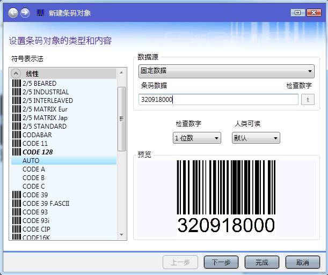Viewport: 328px width, 275px height.
Task: Click barcode icon next to CODABAR
Action: (x=17, y=135)
